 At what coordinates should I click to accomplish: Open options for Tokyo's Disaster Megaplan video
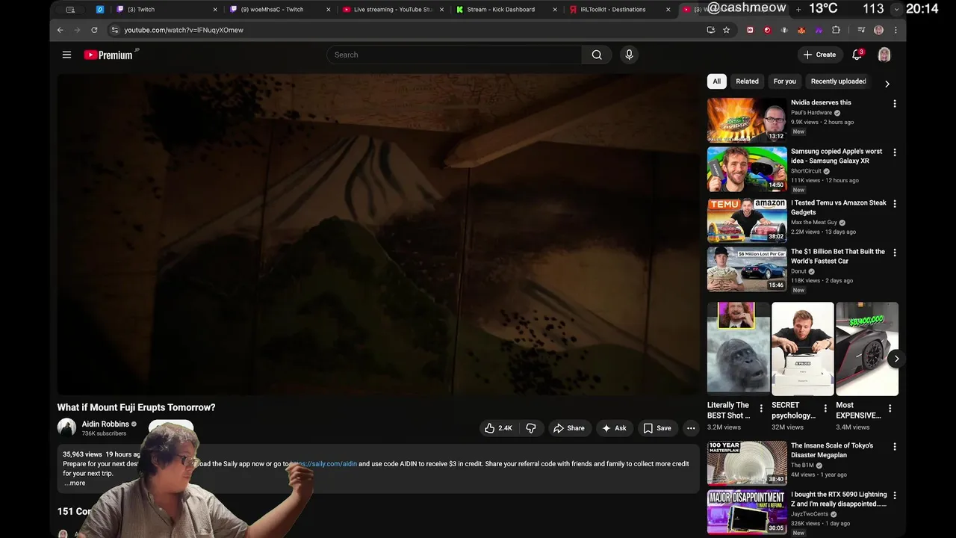click(894, 447)
